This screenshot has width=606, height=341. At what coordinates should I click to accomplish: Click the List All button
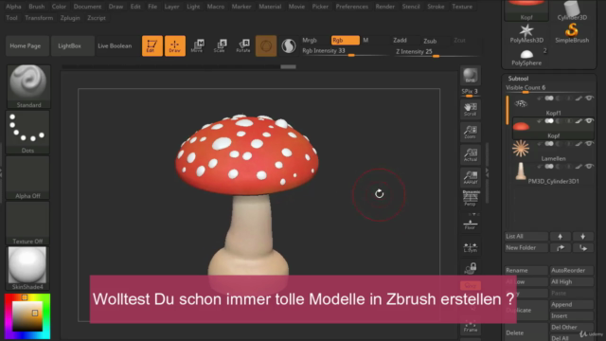point(526,236)
